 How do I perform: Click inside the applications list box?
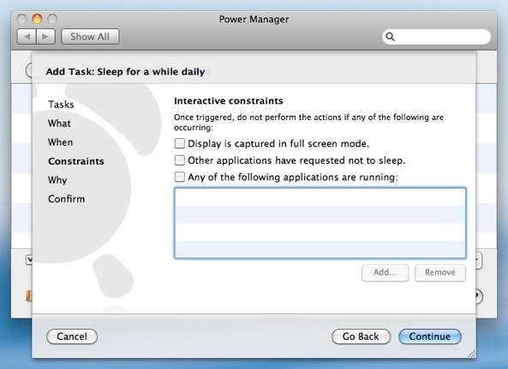click(320, 223)
